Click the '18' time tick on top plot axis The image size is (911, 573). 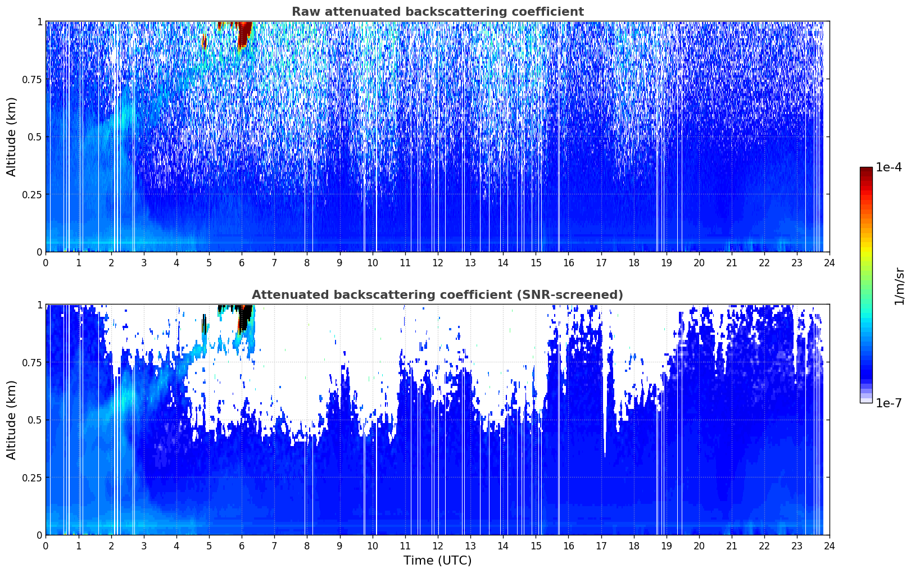tap(633, 262)
